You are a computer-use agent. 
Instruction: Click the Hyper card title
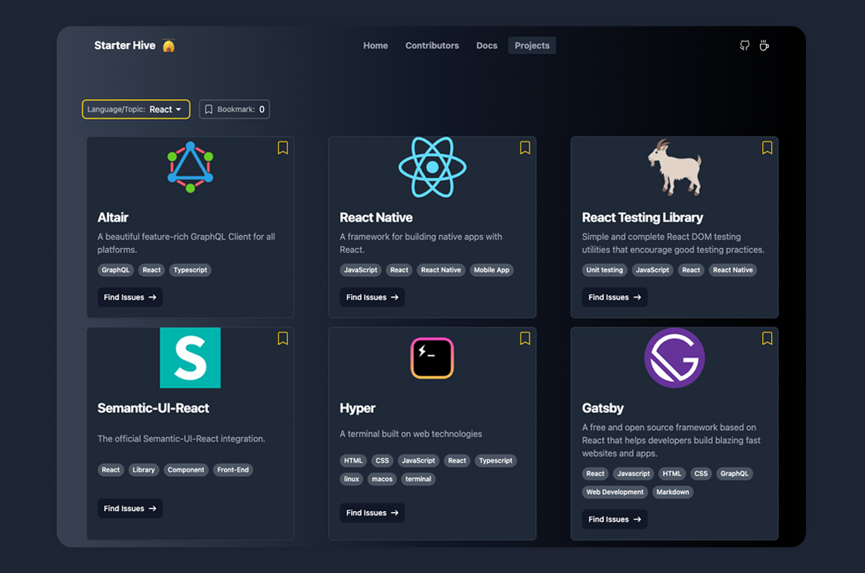358,408
